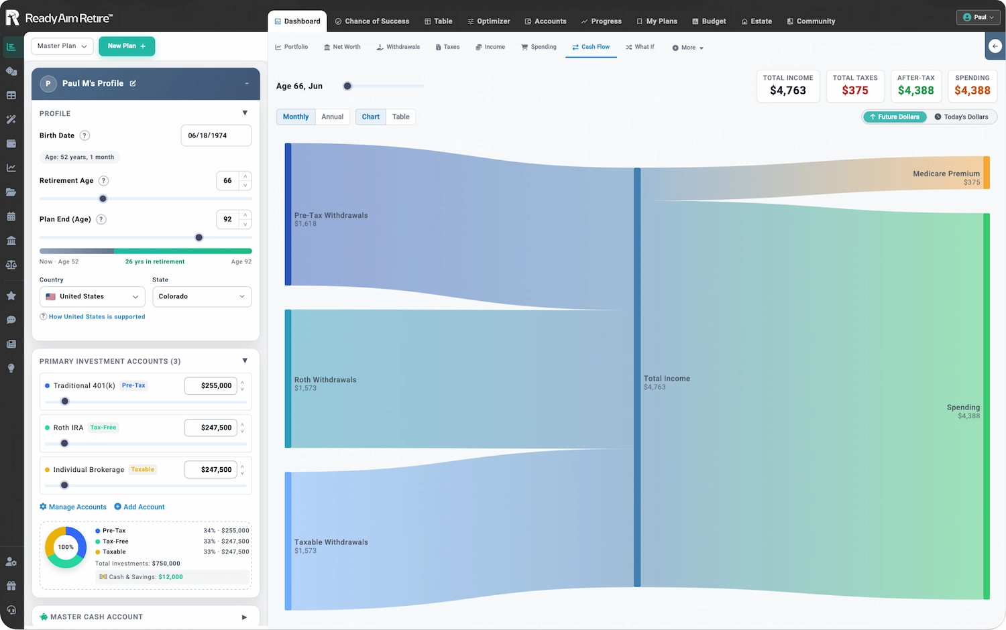1006x630 pixels.
Task: Go to the Estate tab
Action: [x=757, y=21]
